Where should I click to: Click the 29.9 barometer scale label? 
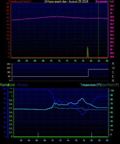(112, 17)
